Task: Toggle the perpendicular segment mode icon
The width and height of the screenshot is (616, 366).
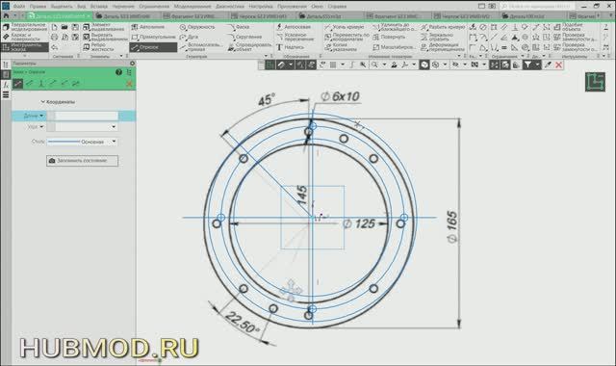Action: [x=41, y=84]
